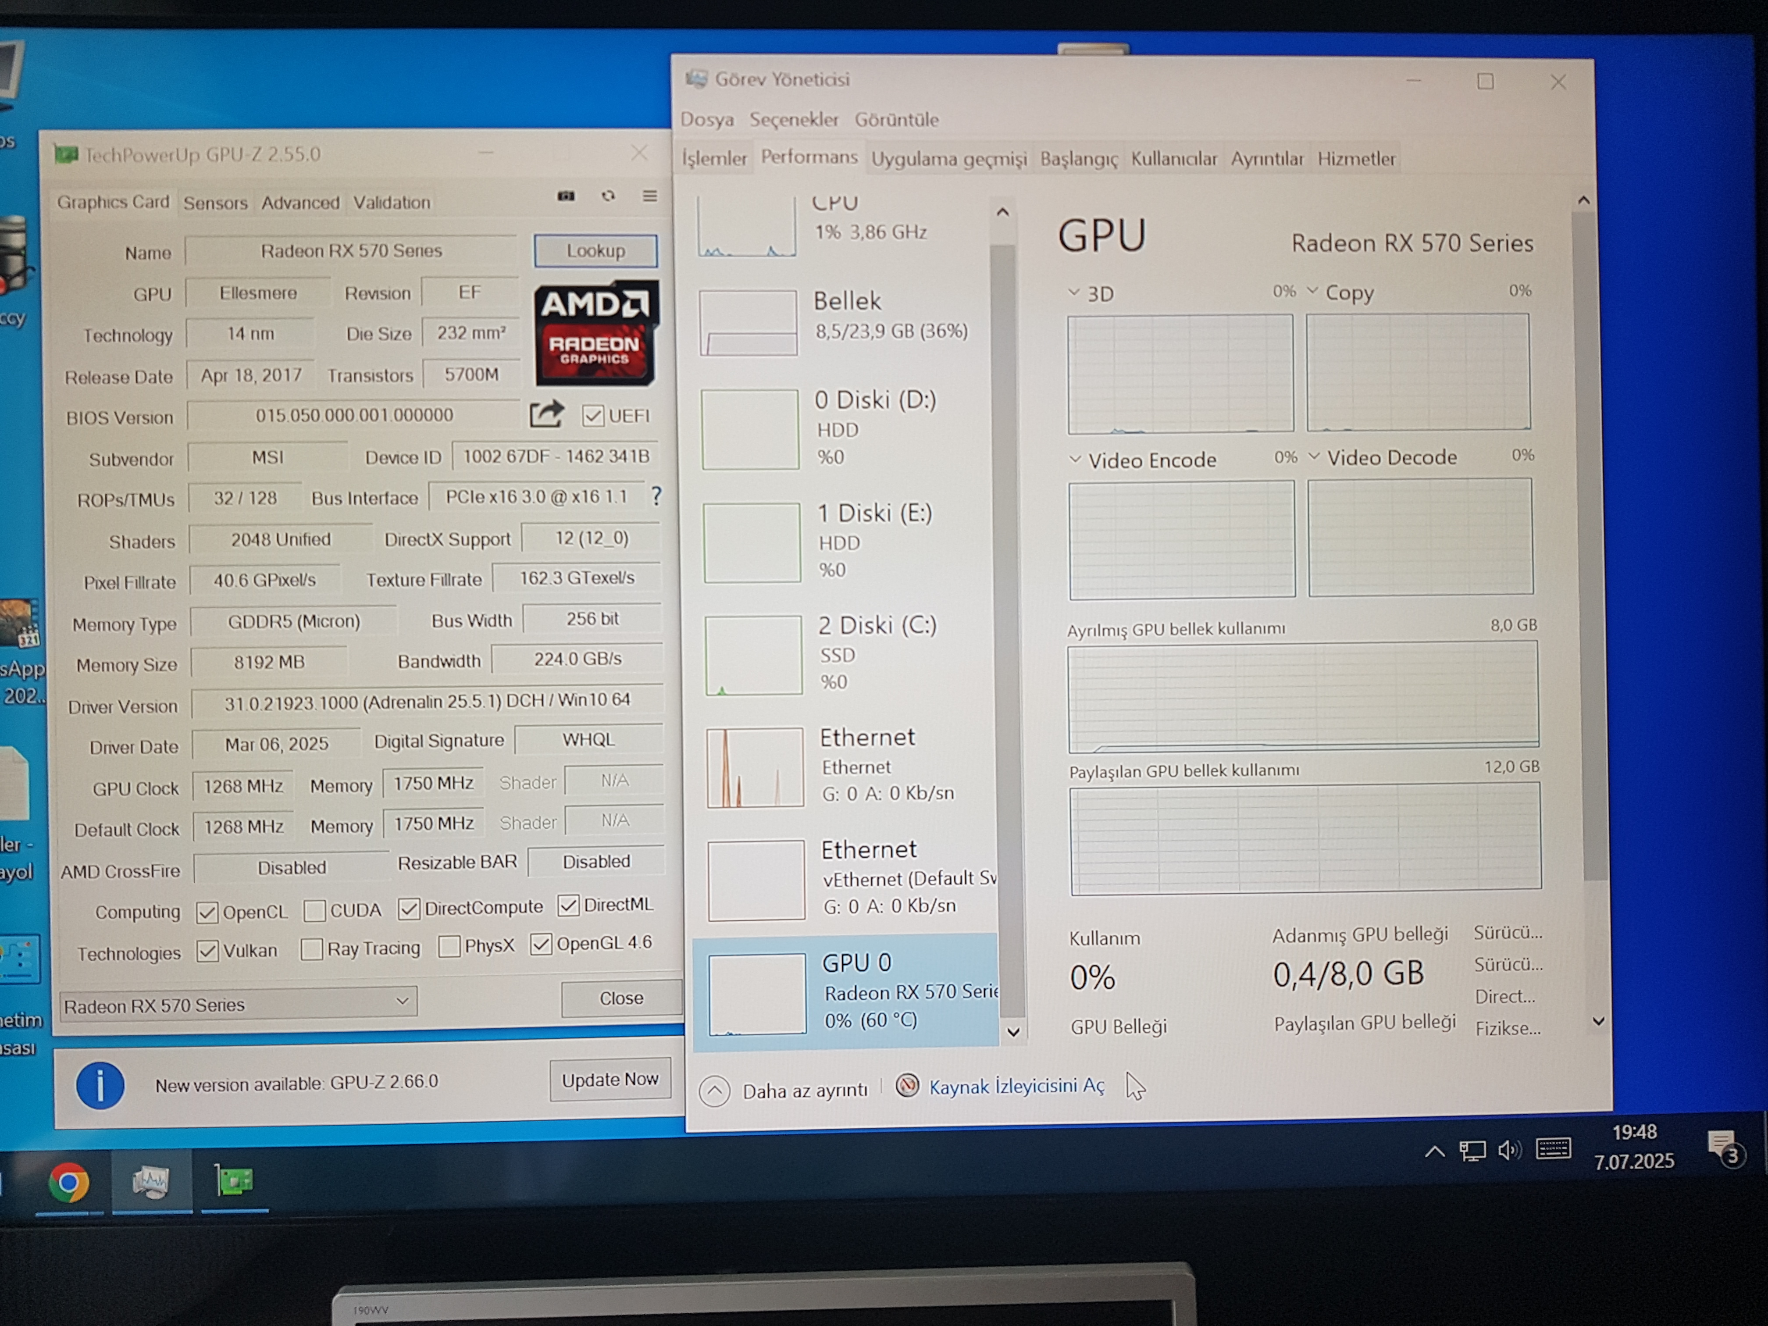Click GPU details pane scroll-down arrow
Screen dimensions: 1768x1326
point(1599,1022)
